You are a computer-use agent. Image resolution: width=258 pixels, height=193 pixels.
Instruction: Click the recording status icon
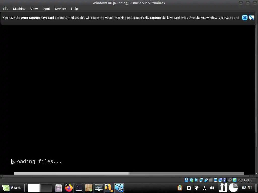220,180
